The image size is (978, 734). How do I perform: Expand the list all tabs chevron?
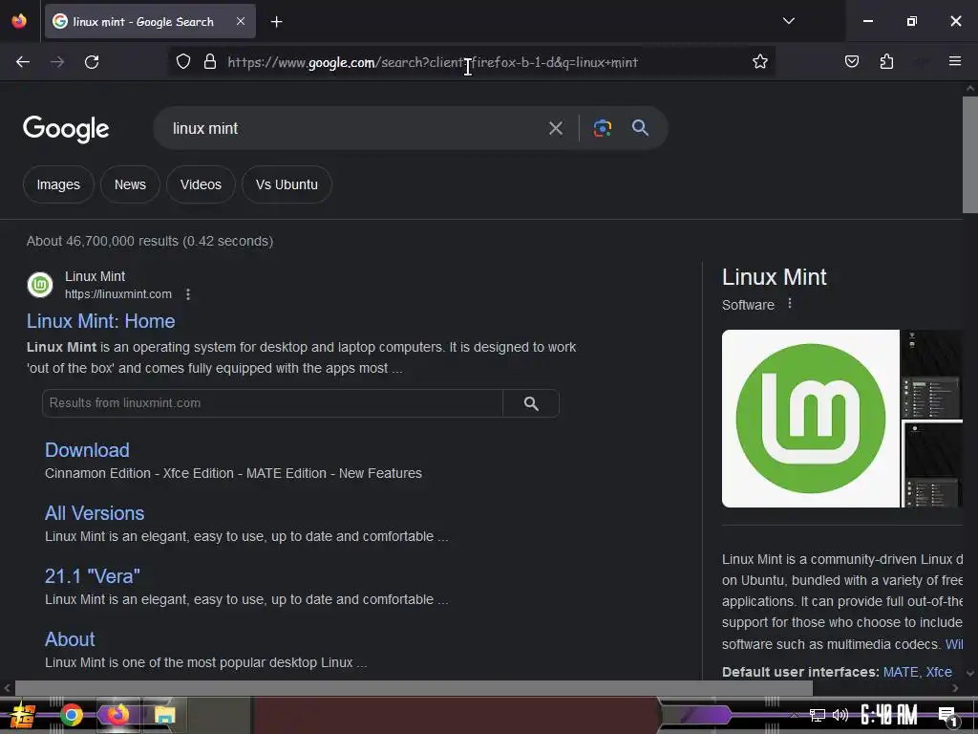(788, 21)
